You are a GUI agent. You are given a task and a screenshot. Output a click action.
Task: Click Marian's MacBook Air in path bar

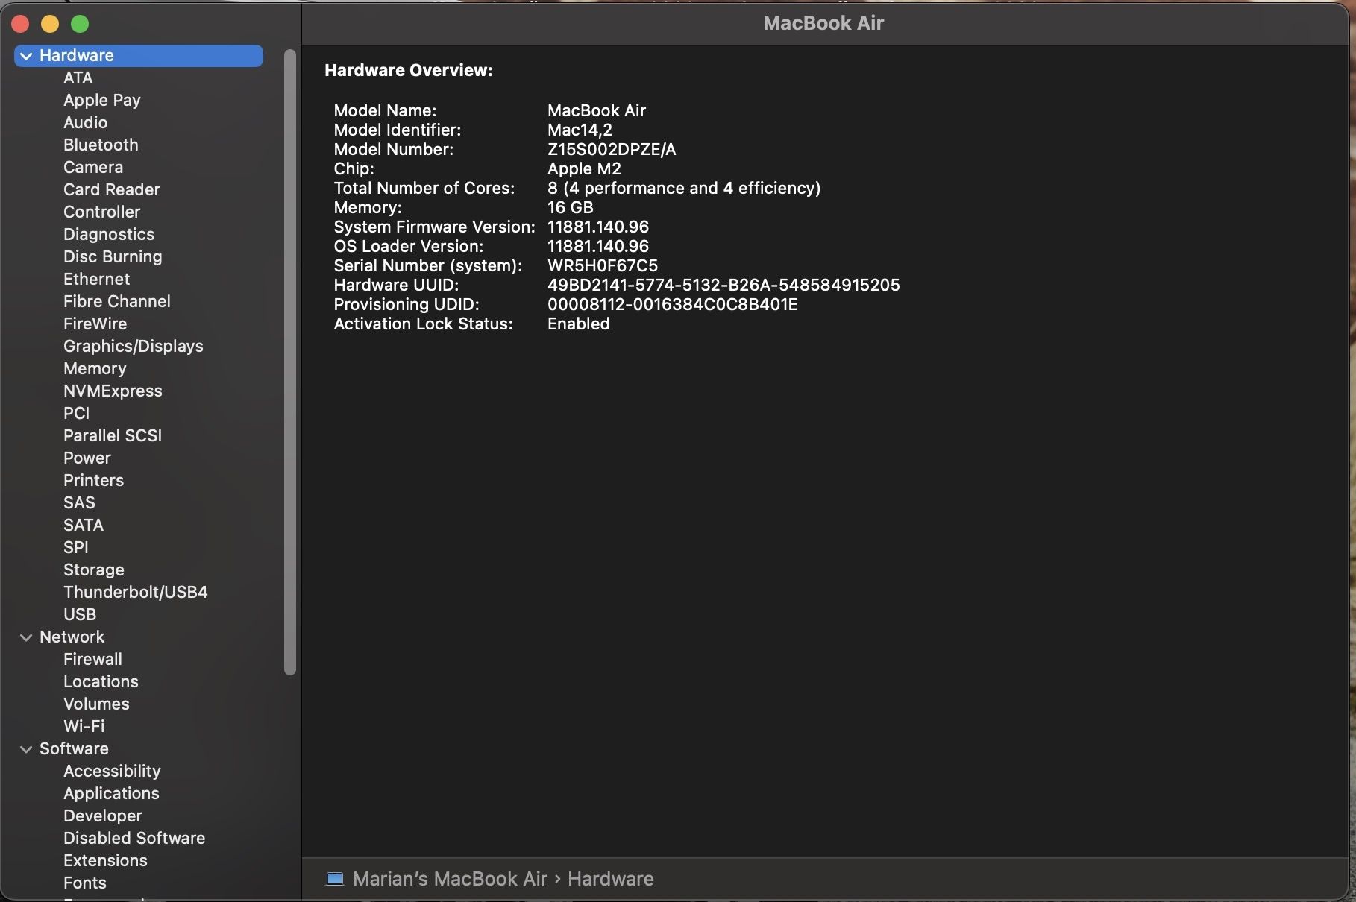click(450, 879)
